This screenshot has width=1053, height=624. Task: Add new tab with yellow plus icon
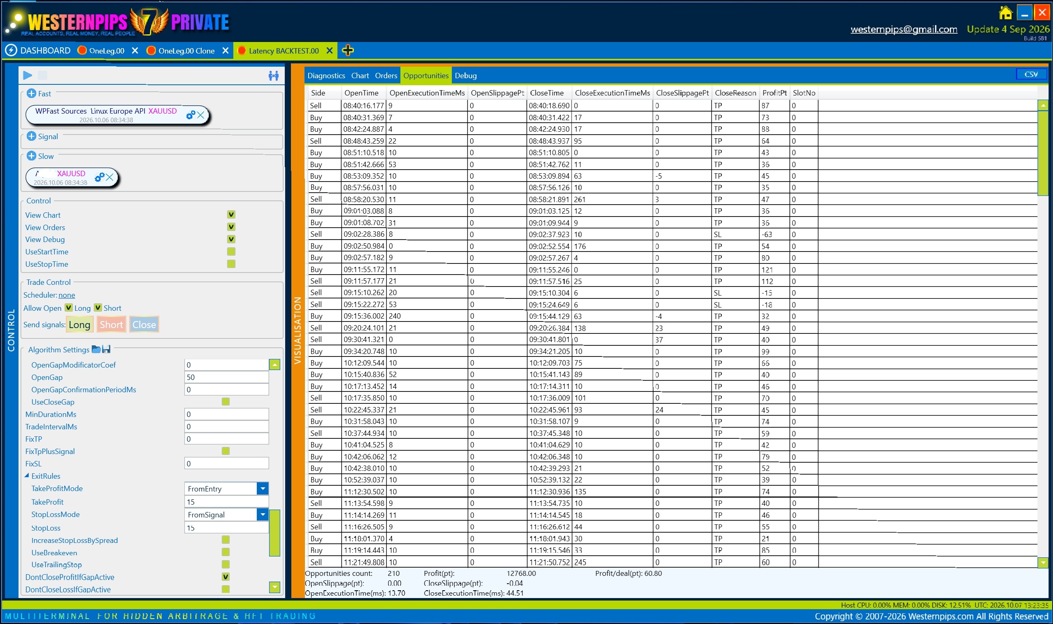point(348,51)
